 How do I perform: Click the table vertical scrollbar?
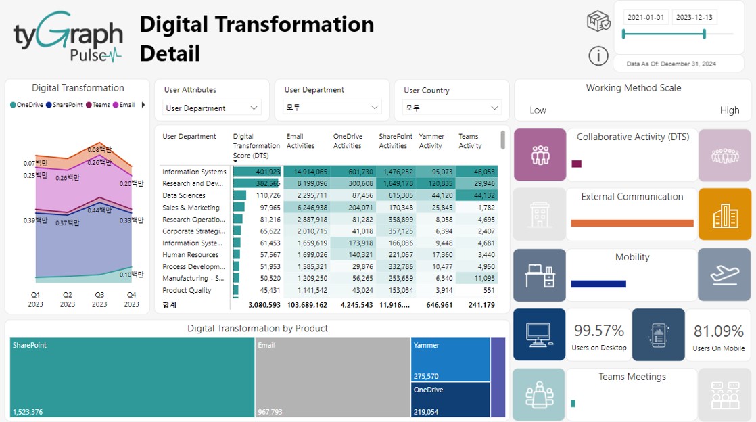(503, 140)
